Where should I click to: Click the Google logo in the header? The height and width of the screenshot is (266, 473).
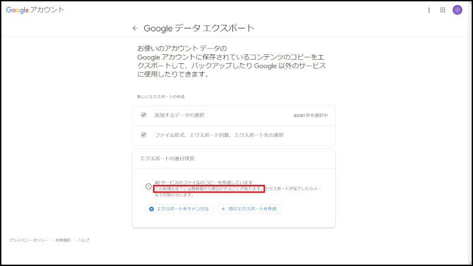[x=18, y=10]
